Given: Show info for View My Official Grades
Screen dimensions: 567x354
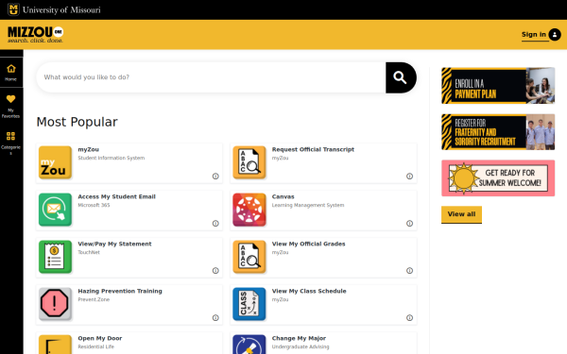Looking at the screenshot, I should pos(409,271).
